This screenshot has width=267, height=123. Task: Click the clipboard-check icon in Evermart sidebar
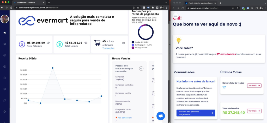5,78
